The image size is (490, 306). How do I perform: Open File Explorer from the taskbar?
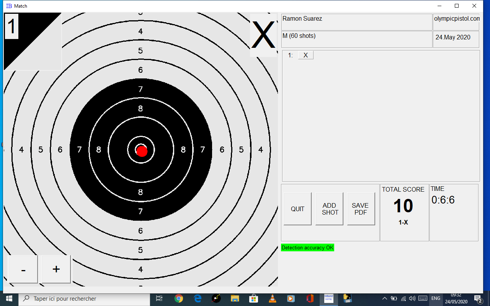(x=235, y=298)
